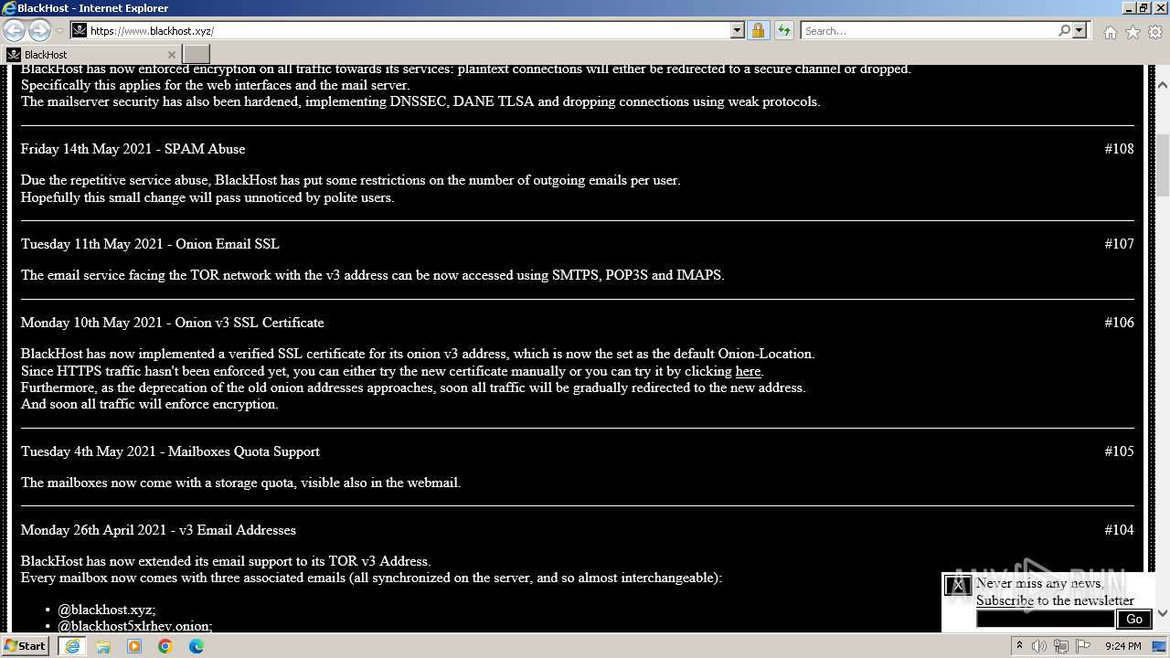Open the Action Center flag icon
Image resolution: width=1170 pixels, height=658 pixels.
(1083, 645)
